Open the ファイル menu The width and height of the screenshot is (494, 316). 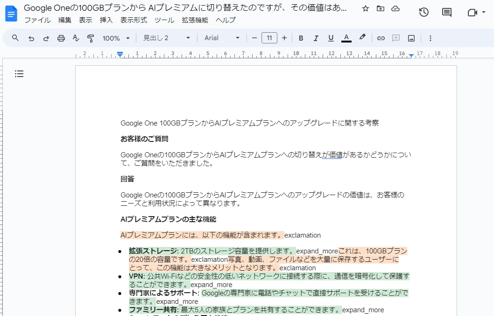37,20
